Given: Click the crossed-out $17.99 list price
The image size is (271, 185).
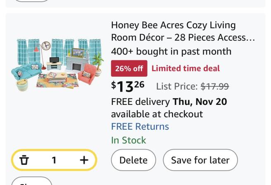Looking at the screenshot, I should pos(214,86).
